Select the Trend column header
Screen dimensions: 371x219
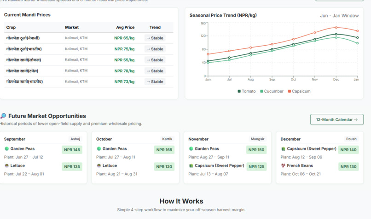(155, 27)
